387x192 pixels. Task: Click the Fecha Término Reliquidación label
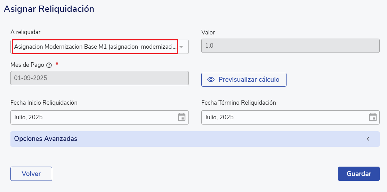tap(239, 103)
